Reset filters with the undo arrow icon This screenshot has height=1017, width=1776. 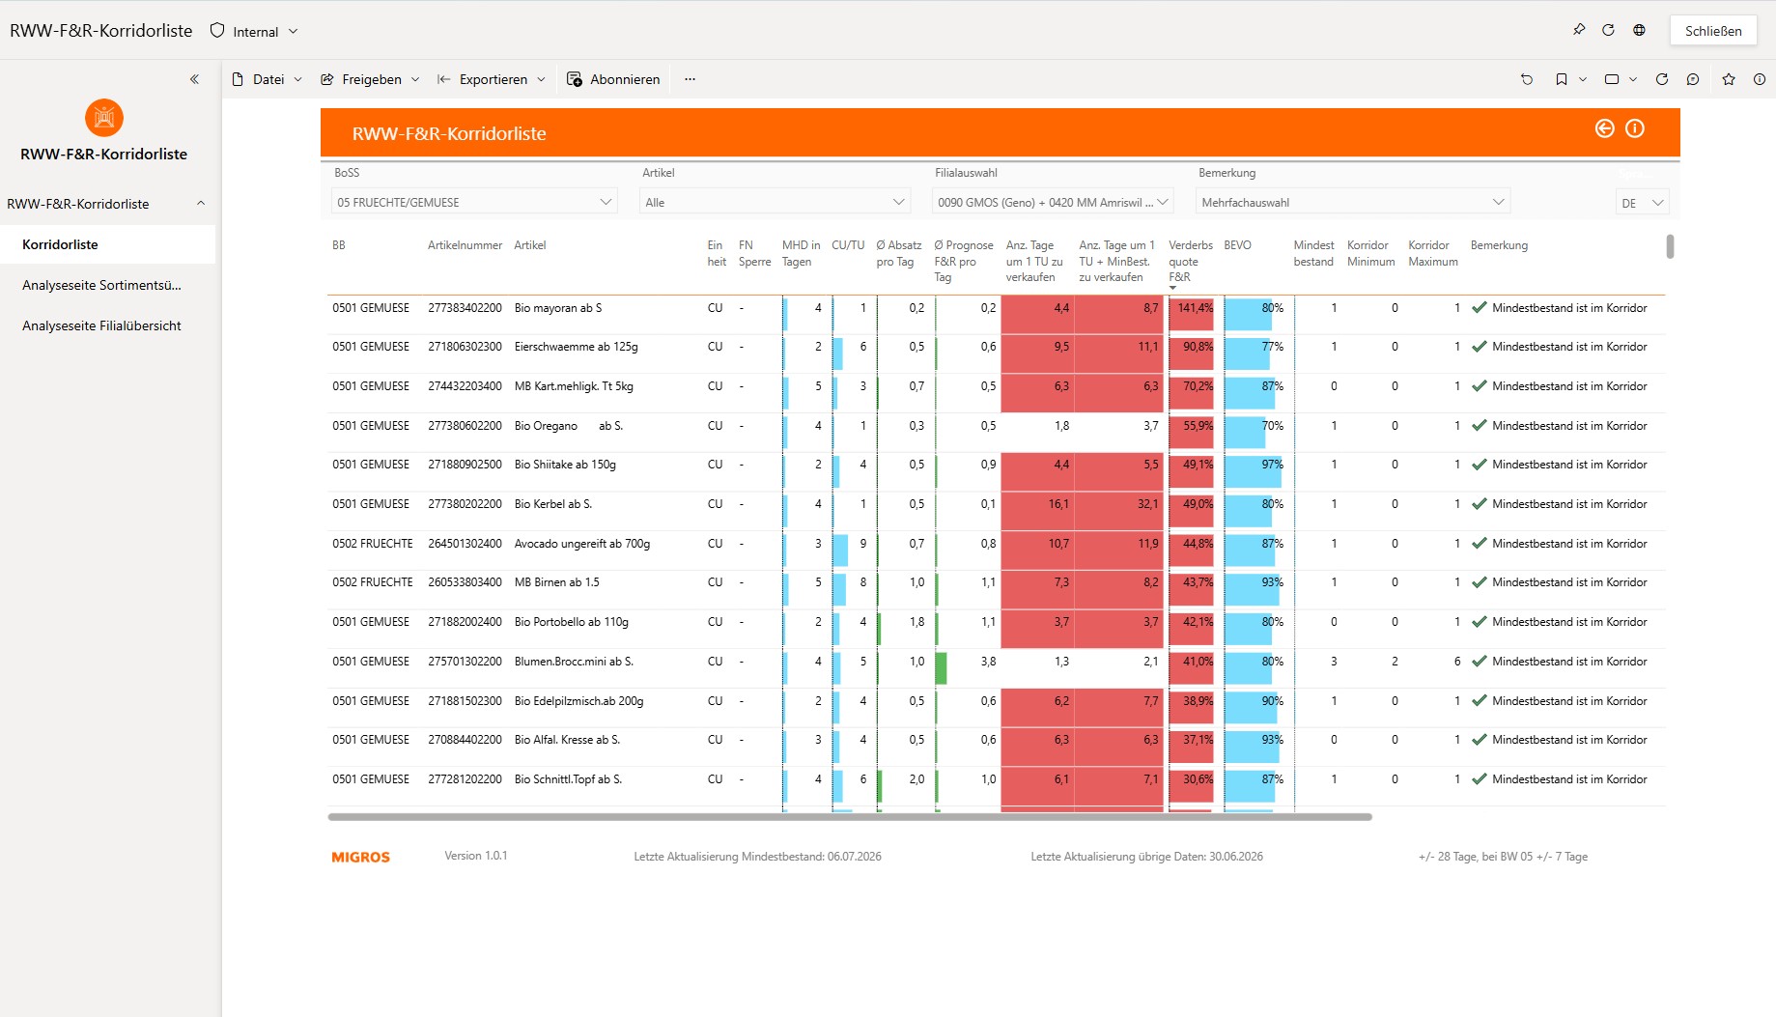click(x=1527, y=79)
